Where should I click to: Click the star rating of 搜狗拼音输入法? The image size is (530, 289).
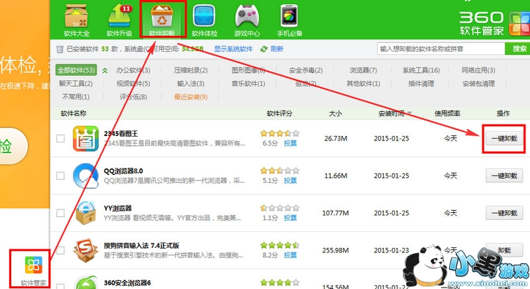280,245
